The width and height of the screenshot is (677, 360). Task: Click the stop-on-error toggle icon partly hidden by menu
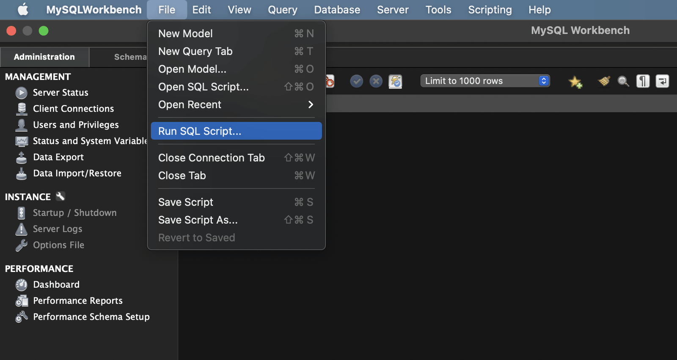click(x=330, y=81)
